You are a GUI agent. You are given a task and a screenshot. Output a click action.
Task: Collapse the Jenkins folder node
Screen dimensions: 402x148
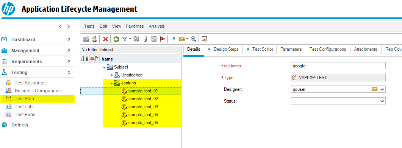click(111, 83)
